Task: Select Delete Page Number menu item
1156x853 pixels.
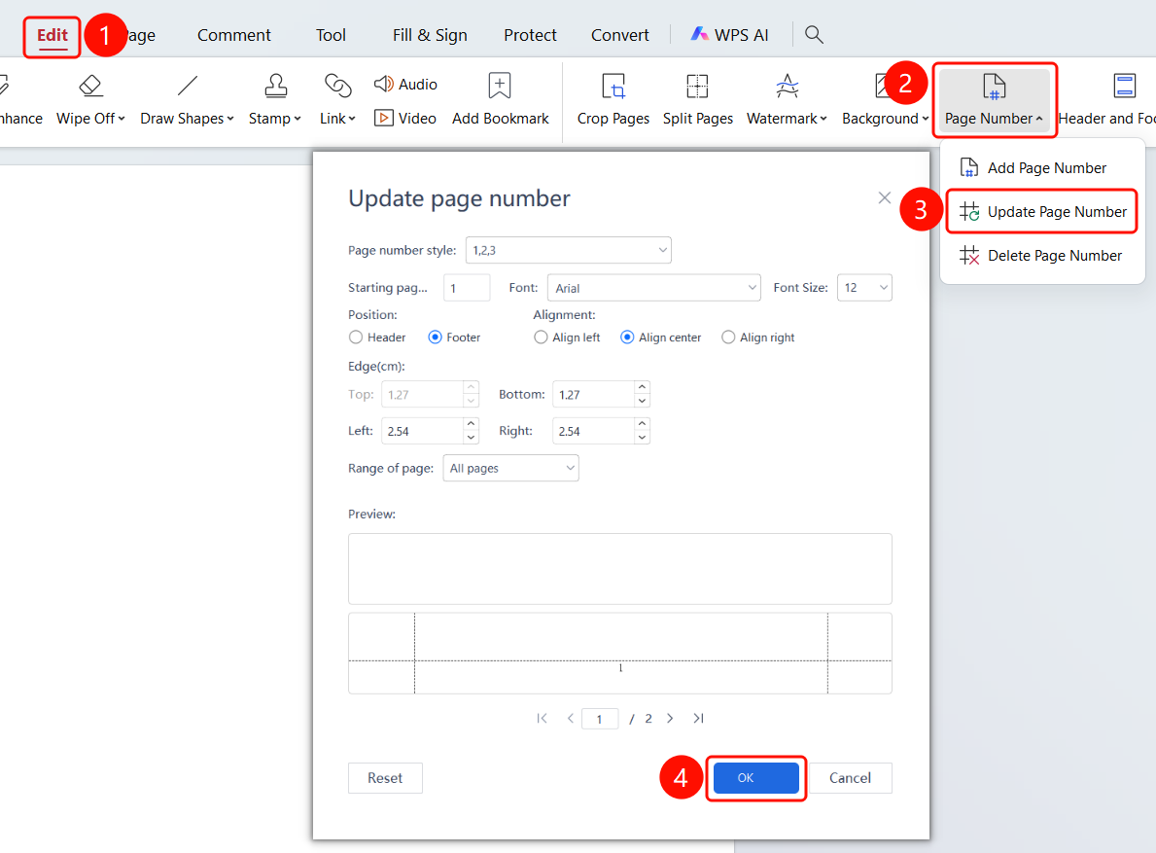Action: coord(1042,255)
